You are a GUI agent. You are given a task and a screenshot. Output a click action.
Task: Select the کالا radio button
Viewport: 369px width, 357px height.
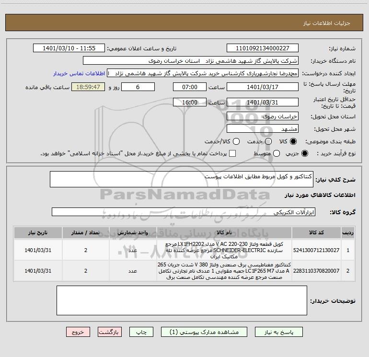[293, 141]
